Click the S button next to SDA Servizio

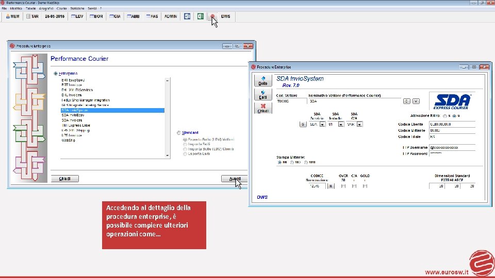[x=303, y=125]
